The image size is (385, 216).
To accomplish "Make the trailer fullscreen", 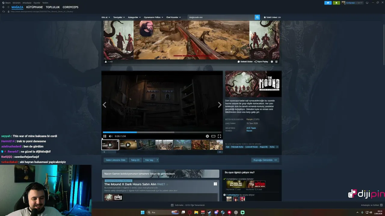I will point(219,136).
